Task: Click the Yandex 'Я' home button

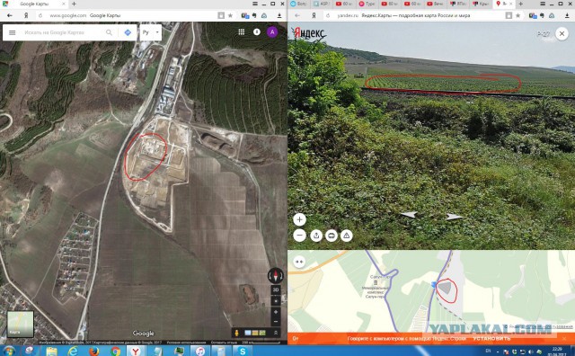Action: pyautogui.click(x=314, y=15)
